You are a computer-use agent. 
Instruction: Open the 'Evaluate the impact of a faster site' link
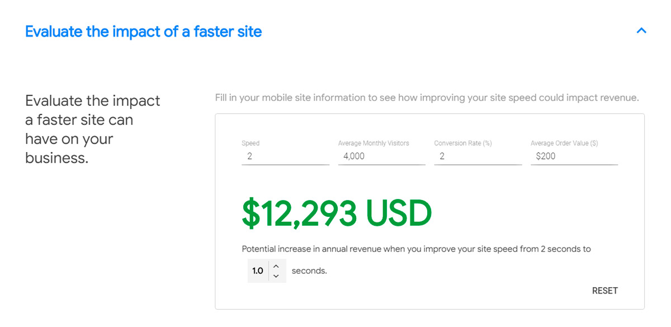[x=143, y=31]
